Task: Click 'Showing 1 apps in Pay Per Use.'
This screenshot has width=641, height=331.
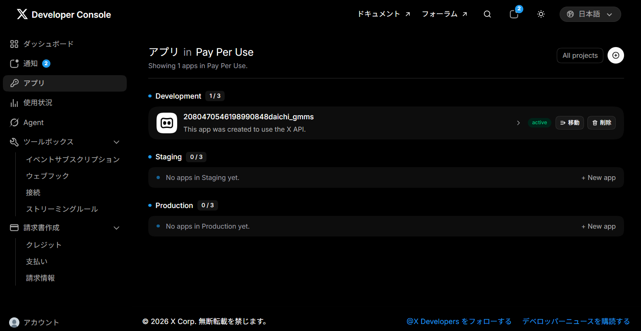Action: [x=198, y=66]
